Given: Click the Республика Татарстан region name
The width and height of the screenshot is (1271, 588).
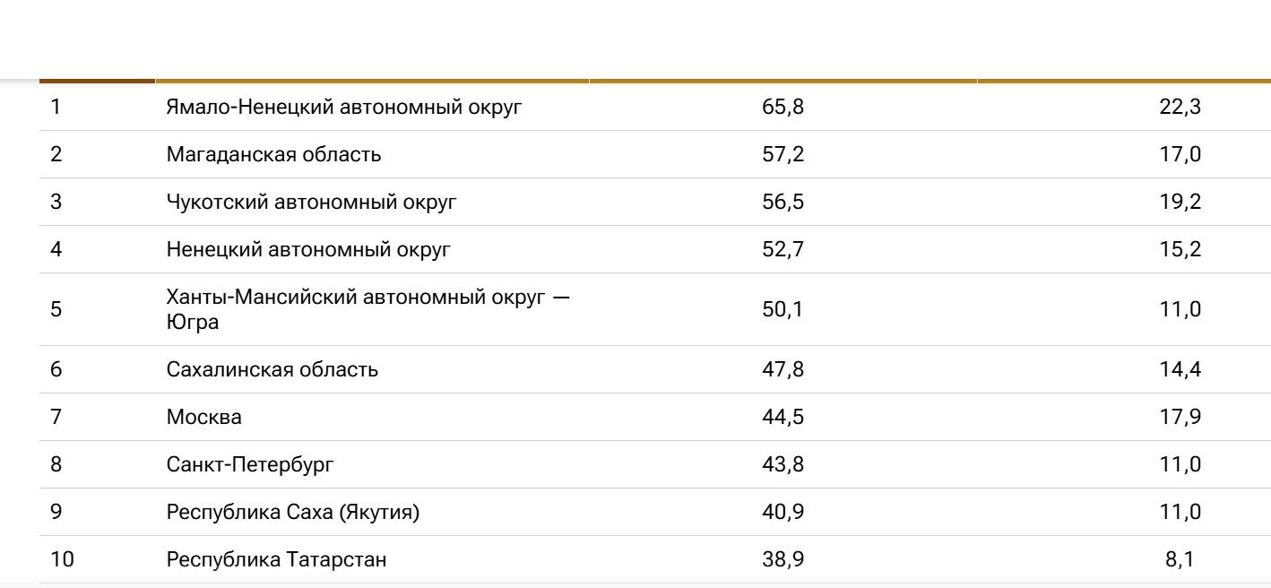Looking at the screenshot, I should pos(277,559).
